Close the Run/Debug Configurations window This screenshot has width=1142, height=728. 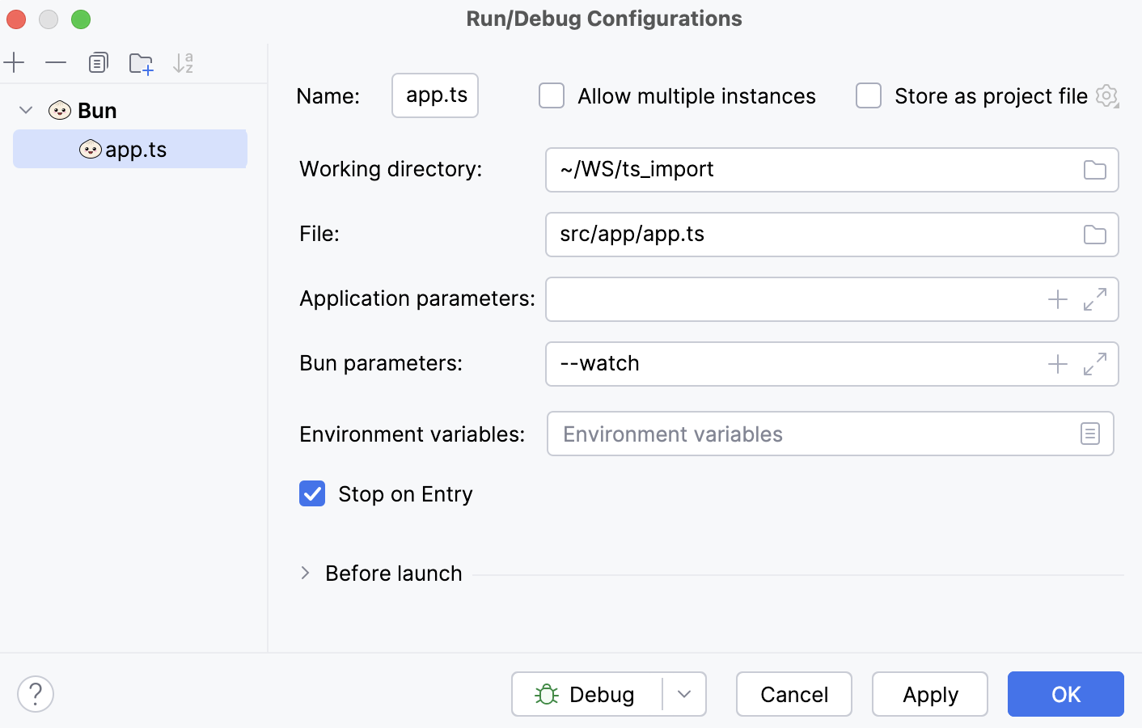pyautogui.click(x=16, y=19)
